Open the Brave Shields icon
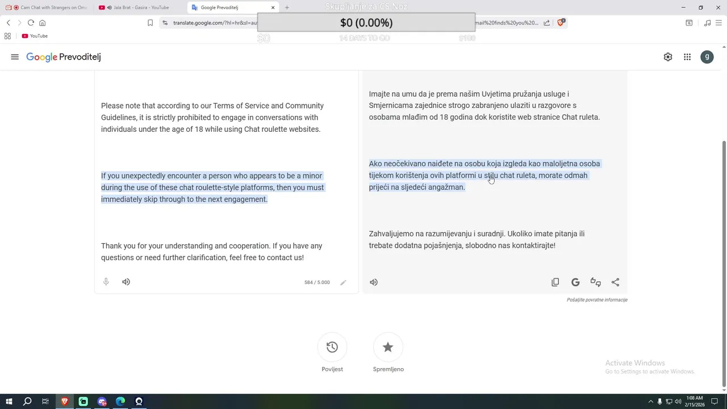727x409 pixels. coord(561,23)
